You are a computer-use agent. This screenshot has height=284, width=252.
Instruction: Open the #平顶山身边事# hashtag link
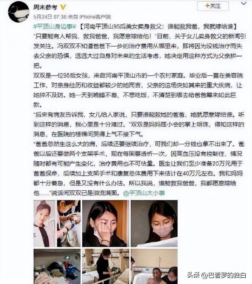pos(55,26)
